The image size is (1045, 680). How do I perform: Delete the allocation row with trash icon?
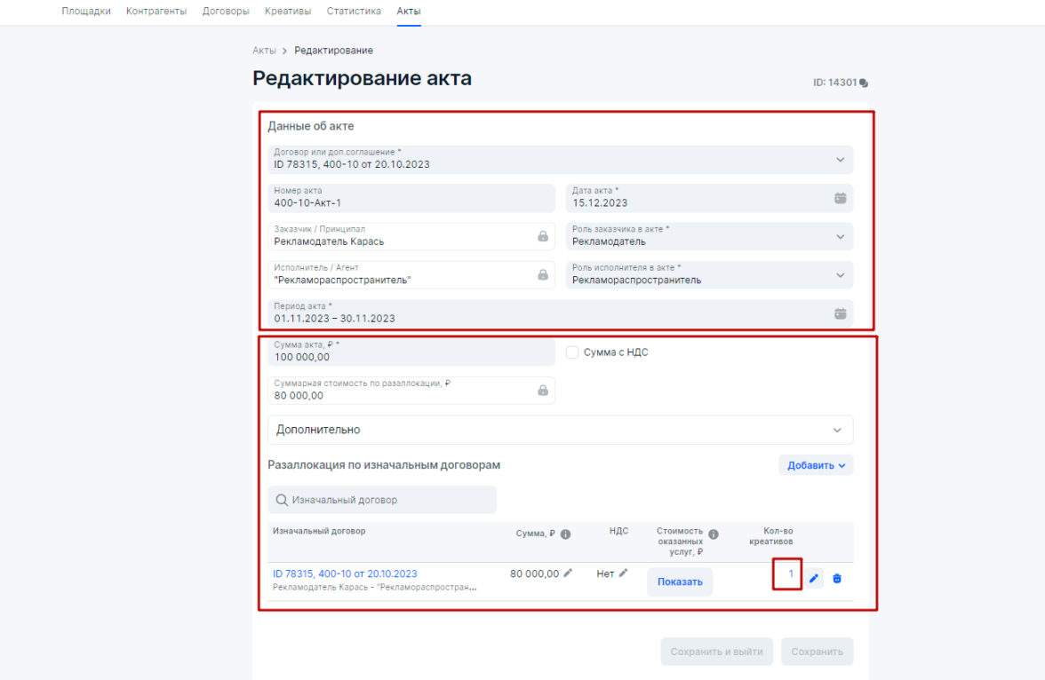837,579
